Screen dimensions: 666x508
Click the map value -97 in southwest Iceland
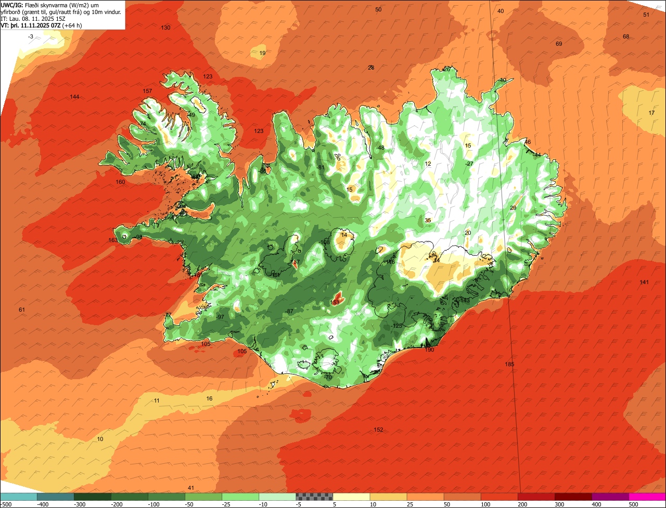click(220, 317)
